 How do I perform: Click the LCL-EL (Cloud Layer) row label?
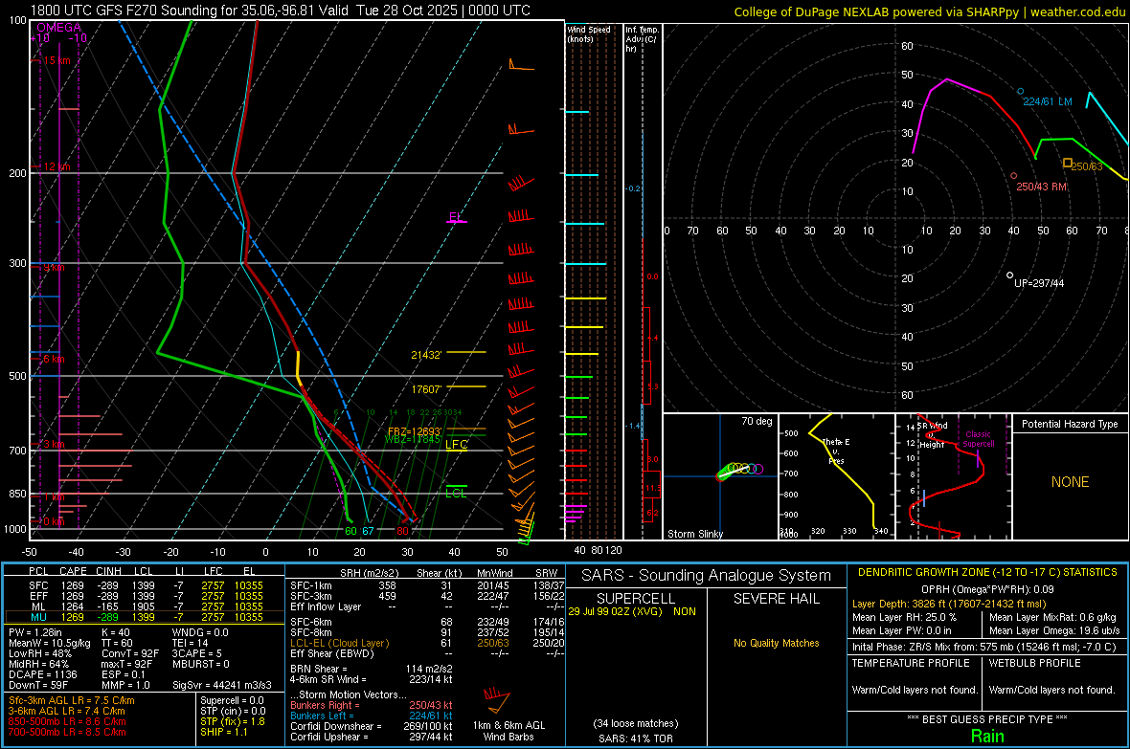(339, 643)
